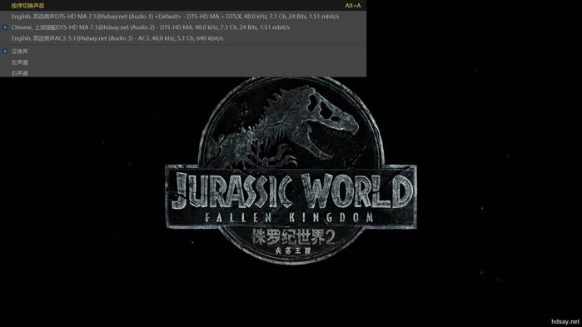Viewport: 582px width, 327px height.
Task: Select the English AC3 5.1 Audio 3 track
Action: [183, 38]
